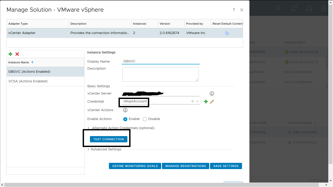The image size is (333, 187).
Task: Clear the vRopsAccount credential selection
Action: (192, 101)
